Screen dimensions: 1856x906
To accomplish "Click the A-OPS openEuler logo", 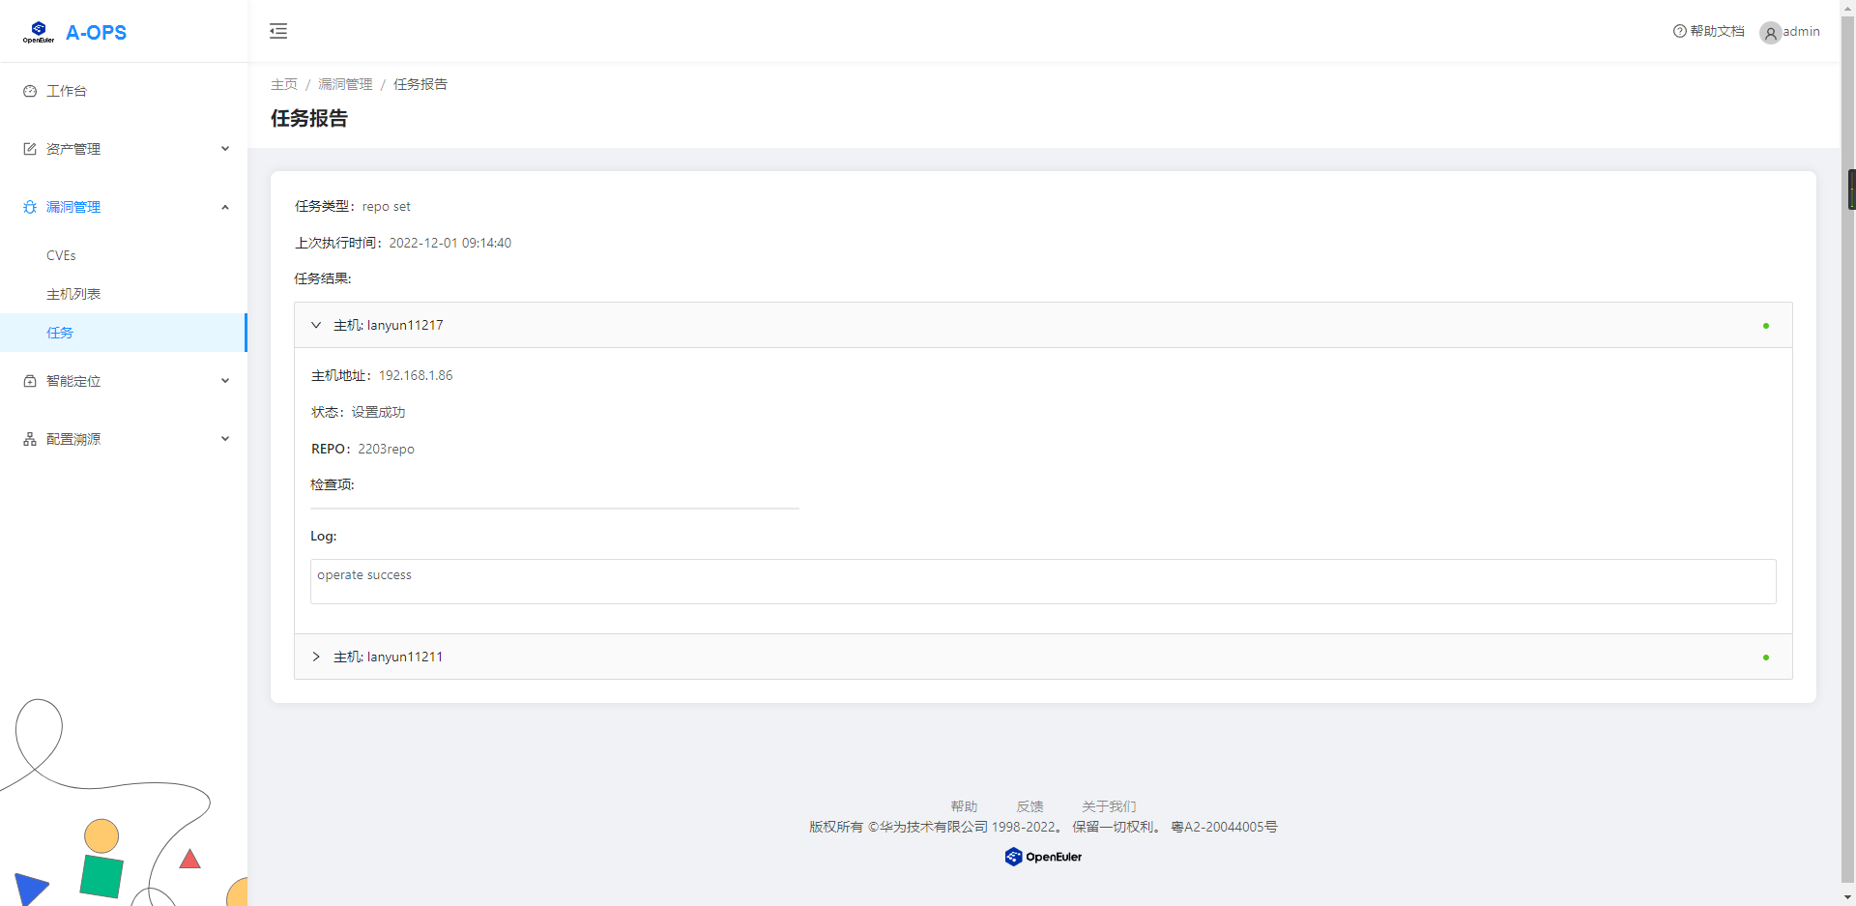I will tap(39, 32).
